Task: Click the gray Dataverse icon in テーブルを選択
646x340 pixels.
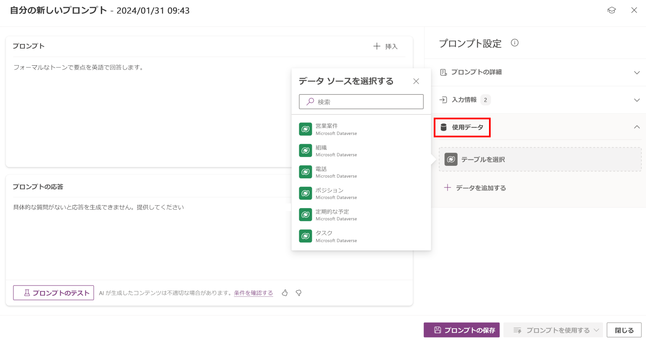Action: click(451, 160)
